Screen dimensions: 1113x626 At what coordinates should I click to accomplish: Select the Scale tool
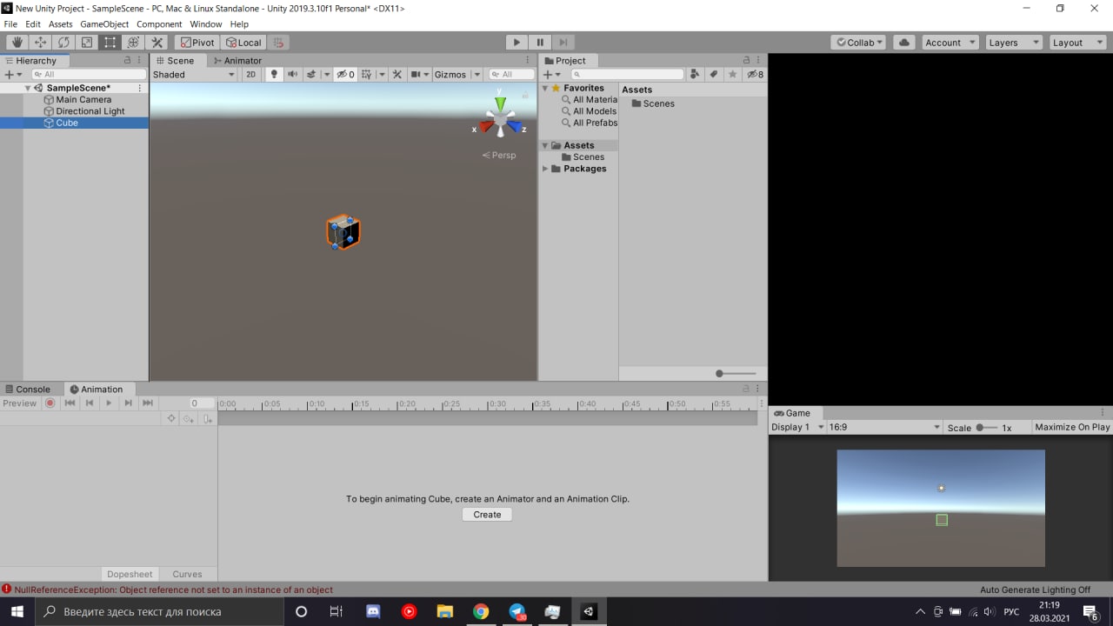87,42
